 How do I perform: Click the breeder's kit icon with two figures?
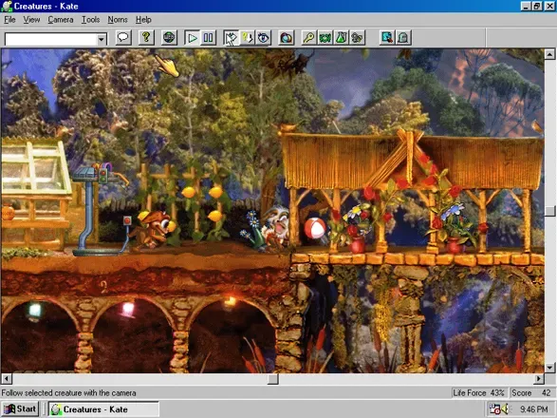click(x=357, y=37)
